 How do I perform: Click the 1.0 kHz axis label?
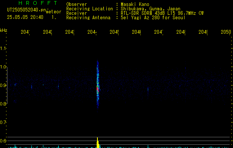tap(3, 67)
